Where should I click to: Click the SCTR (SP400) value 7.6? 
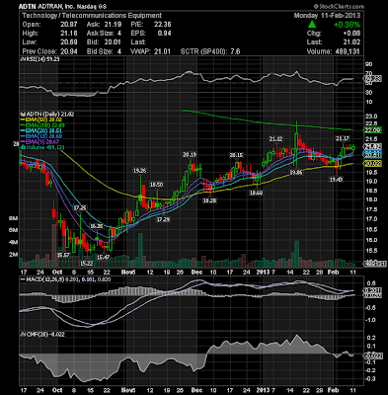click(235, 51)
